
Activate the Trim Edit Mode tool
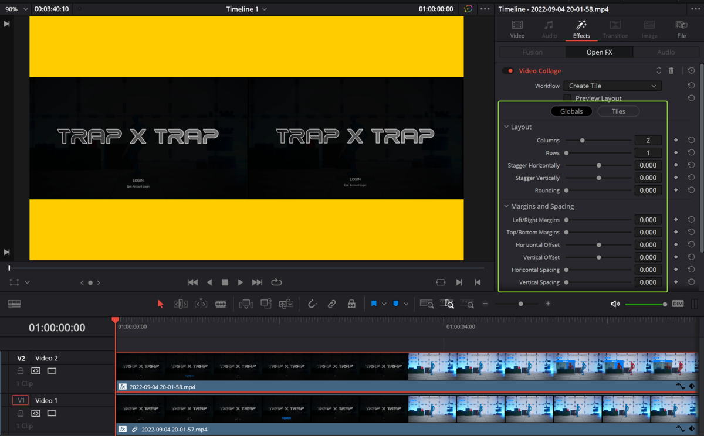(181, 304)
